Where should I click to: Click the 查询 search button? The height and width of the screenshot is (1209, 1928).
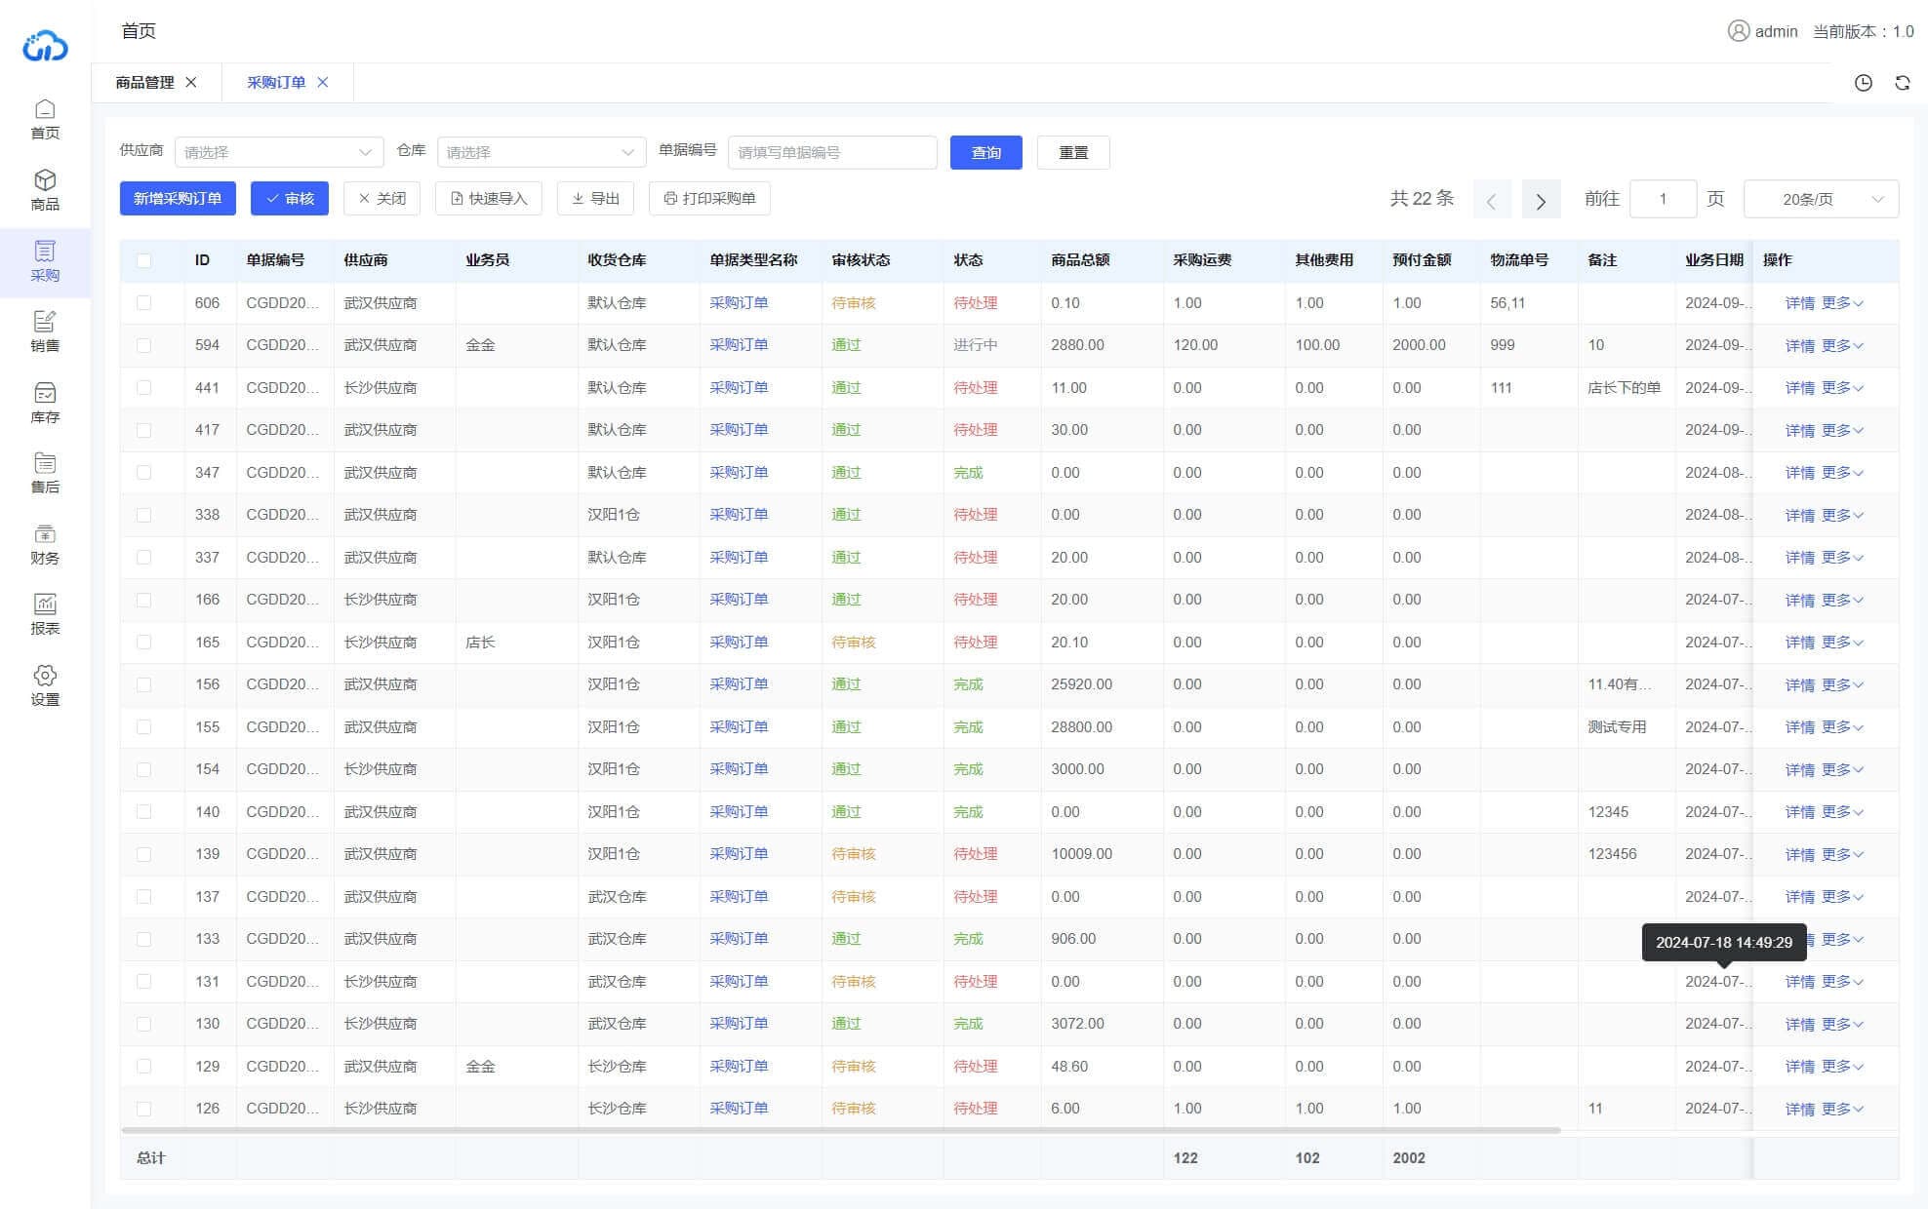[x=985, y=152]
